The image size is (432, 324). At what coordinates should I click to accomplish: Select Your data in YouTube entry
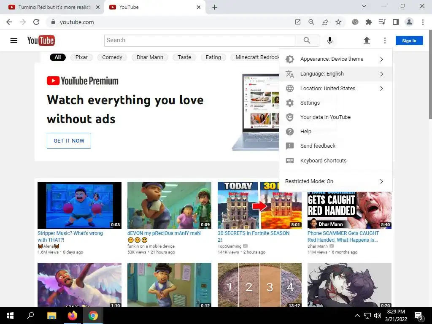point(335,117)
